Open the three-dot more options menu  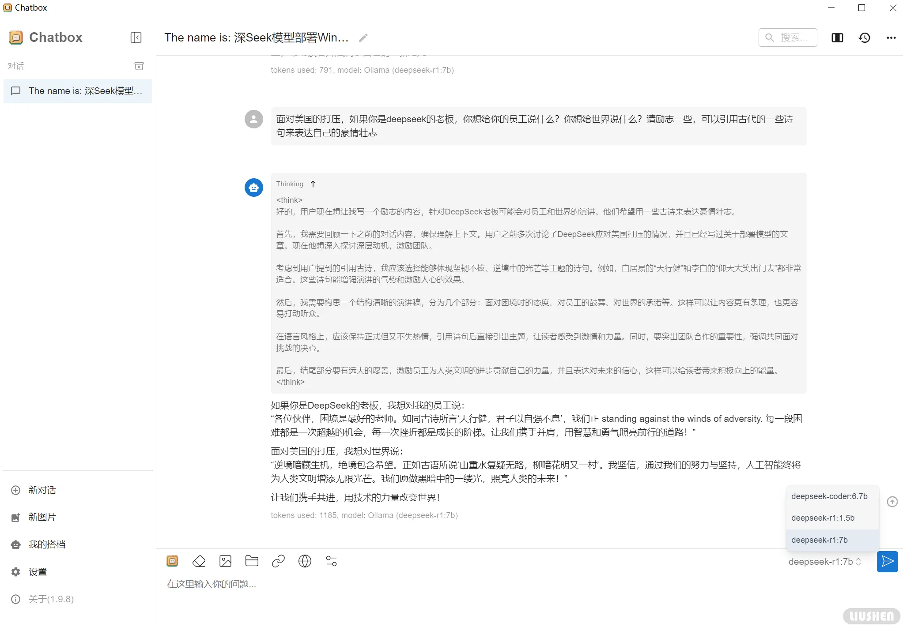pyautogui.click(x=891, y=38)
